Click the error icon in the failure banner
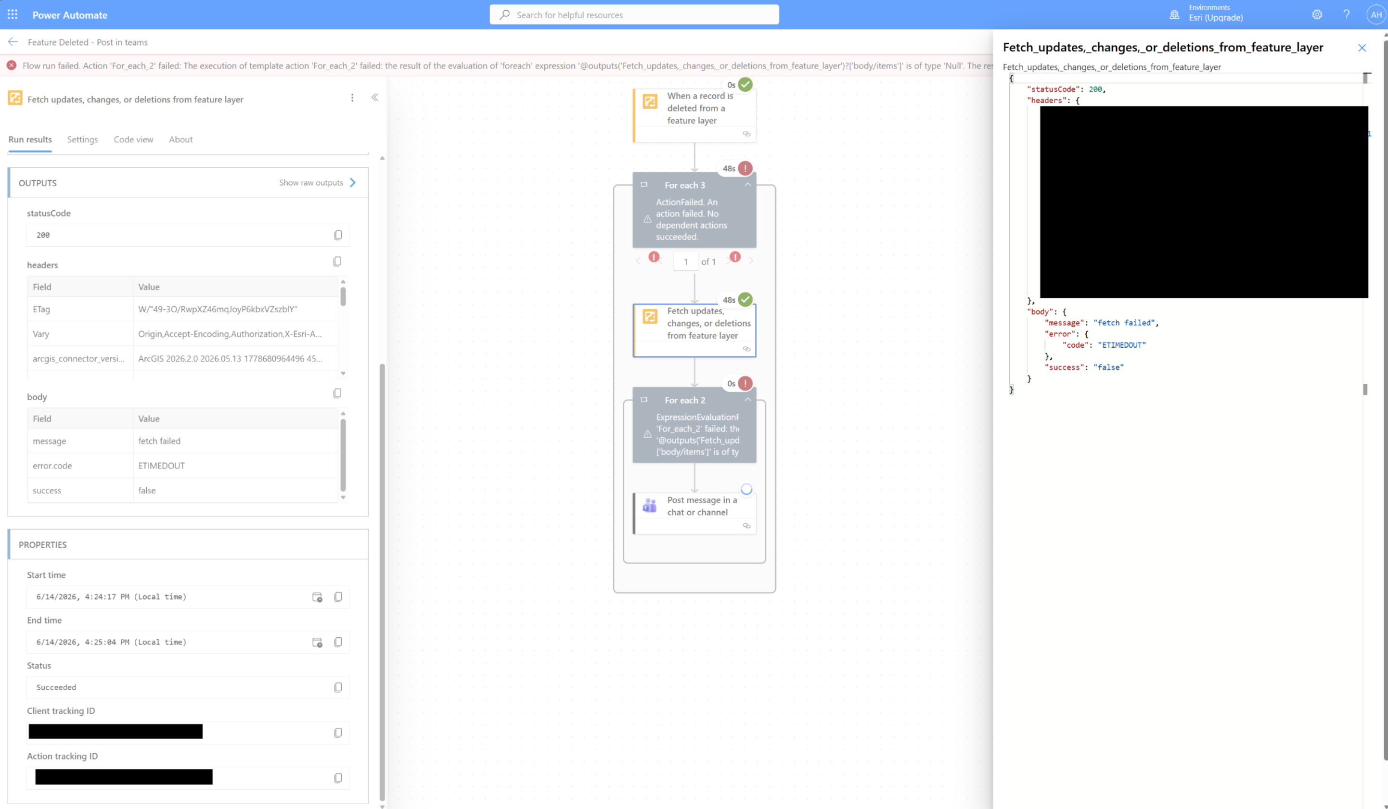The height and width of the screenshot is (809, 1388). pos(12,65)
